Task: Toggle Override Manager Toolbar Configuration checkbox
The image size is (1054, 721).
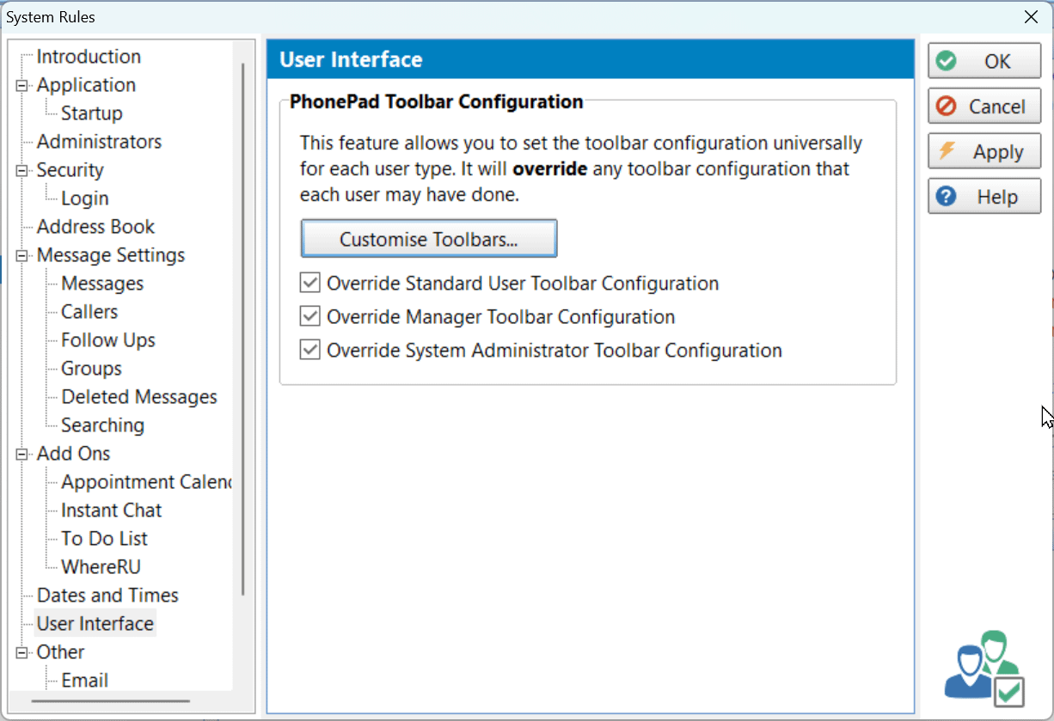Action: 309,316
